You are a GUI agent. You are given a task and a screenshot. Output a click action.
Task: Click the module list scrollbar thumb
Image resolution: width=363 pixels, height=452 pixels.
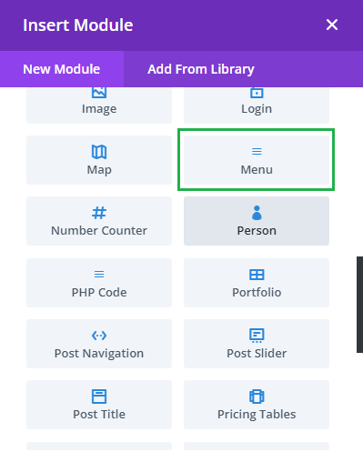point(359,305)
